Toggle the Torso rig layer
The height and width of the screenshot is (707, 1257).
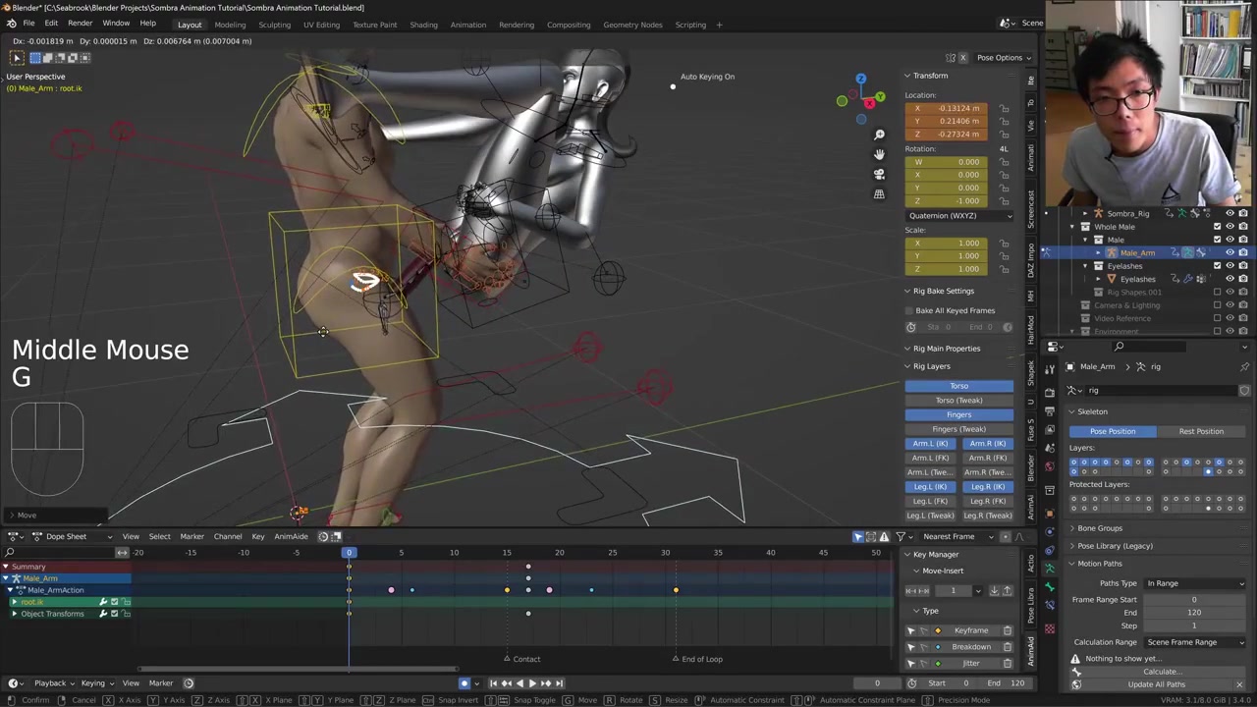click(x=958, y=386)
